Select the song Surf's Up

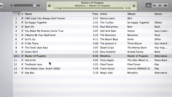(x=30, y=39)
